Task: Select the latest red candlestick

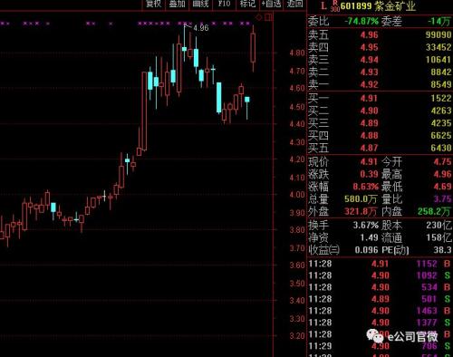Action: tap(253, 48)
